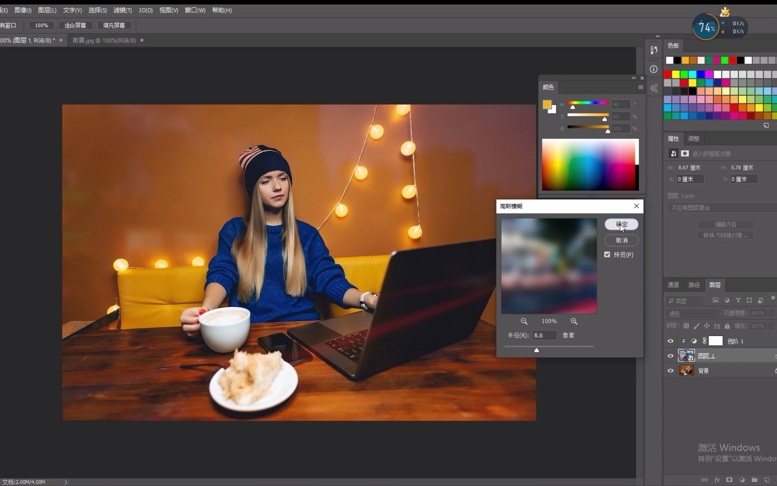Open the 滤镜(T) menu
The height and width of the screenshot is (486, 777).
(123, 10)
